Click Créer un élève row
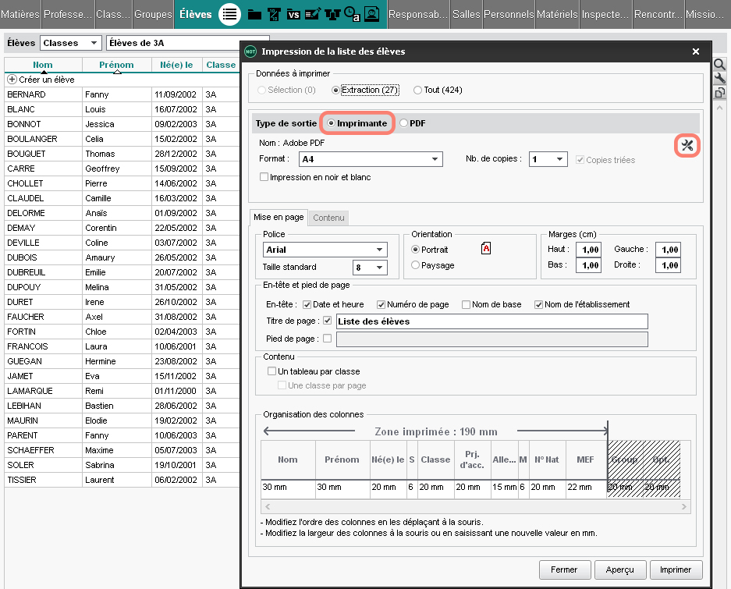731x589 pixels. tap(122, 80)
